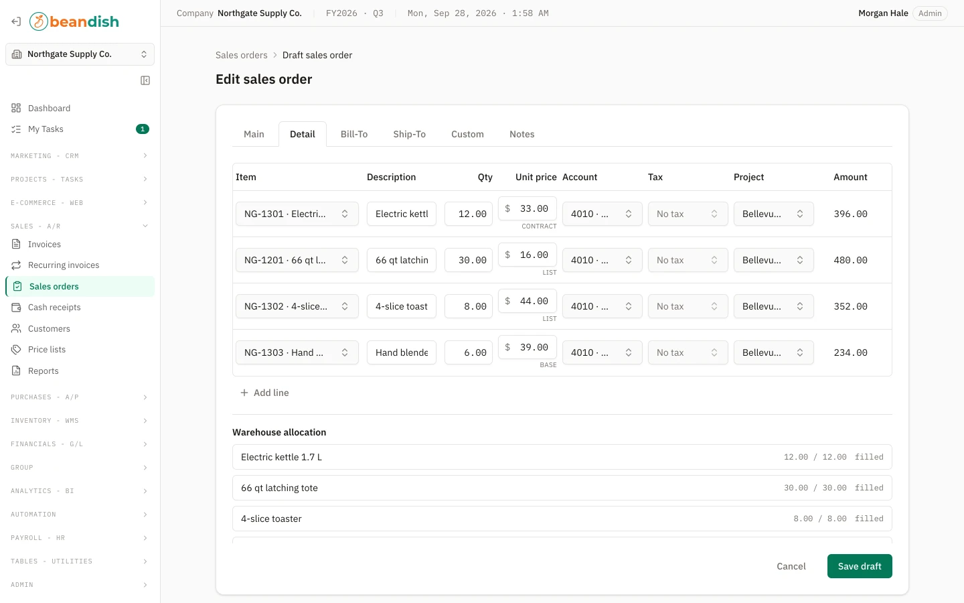Open the Notes tab

click(522, 134)
